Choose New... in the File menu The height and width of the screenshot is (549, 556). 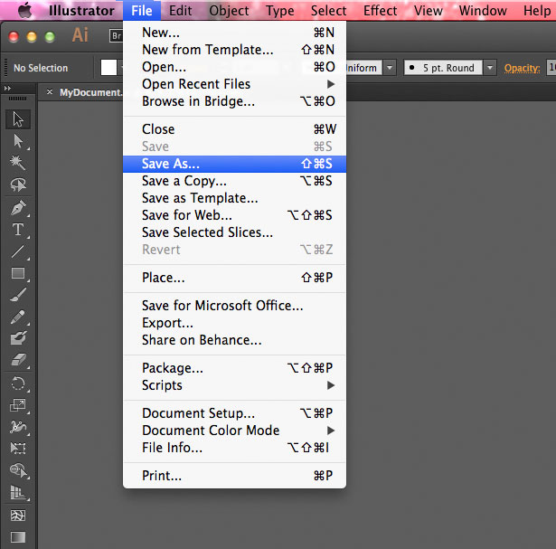click(234, 33)
